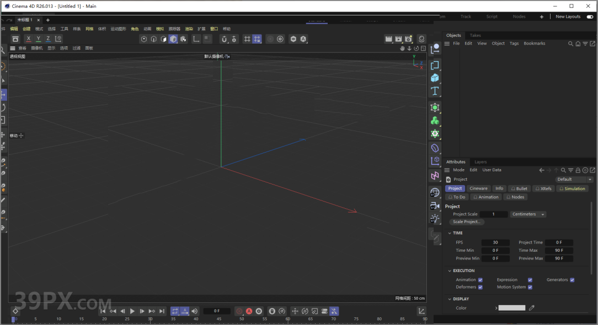Click the red Autokeying record icon

tap(249, 311)
